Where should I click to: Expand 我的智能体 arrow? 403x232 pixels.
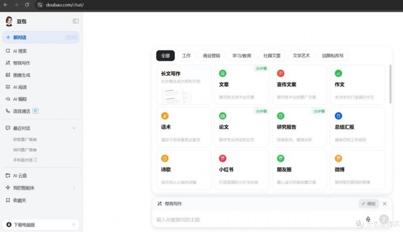tap(74, 188)
